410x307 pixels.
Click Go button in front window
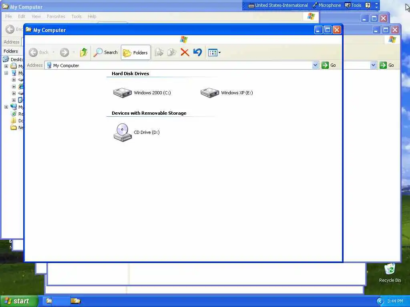click(329, 65)
